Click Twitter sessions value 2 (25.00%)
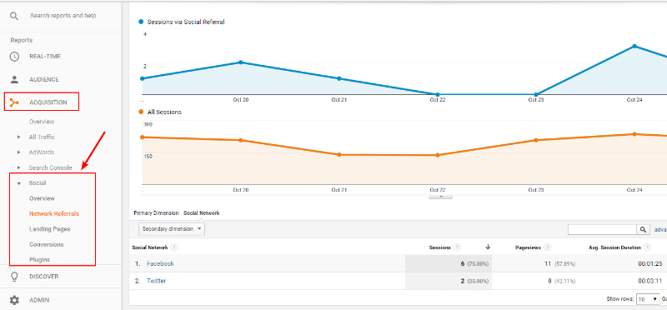Image resolution: width=667 pixels, height=310 pixels. 474,281
